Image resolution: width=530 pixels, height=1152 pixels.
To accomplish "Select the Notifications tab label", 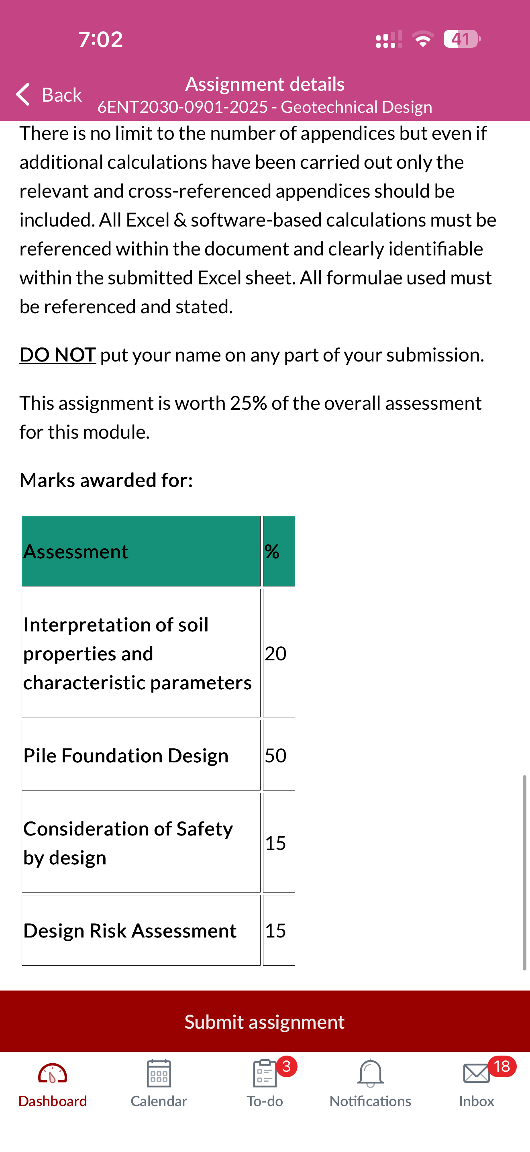I will click(x=370, y=1101).
